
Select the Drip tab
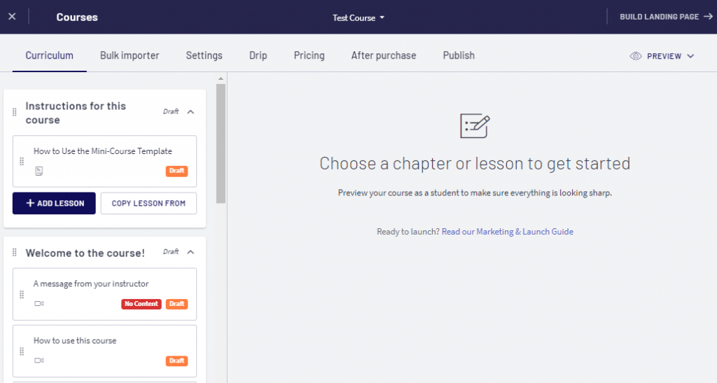[x=258, y=55]
